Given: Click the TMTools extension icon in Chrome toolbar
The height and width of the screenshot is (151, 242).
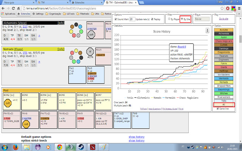Looking at the screenshot, I should point(233,8).
